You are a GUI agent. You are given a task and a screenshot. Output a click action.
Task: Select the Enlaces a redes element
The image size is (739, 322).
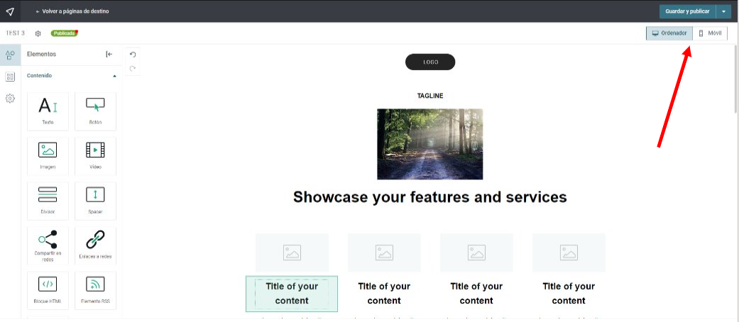pyautogui.click(x=95, y=245)
